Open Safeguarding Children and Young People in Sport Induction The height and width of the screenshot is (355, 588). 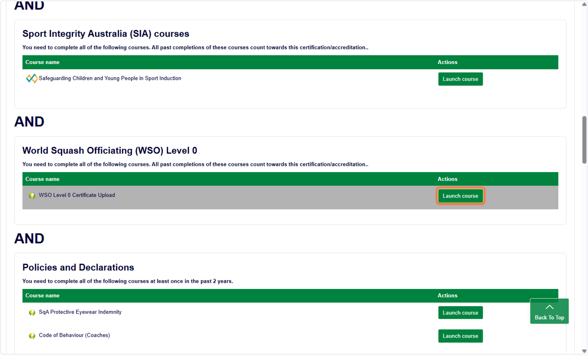click(x=110, y=78)
